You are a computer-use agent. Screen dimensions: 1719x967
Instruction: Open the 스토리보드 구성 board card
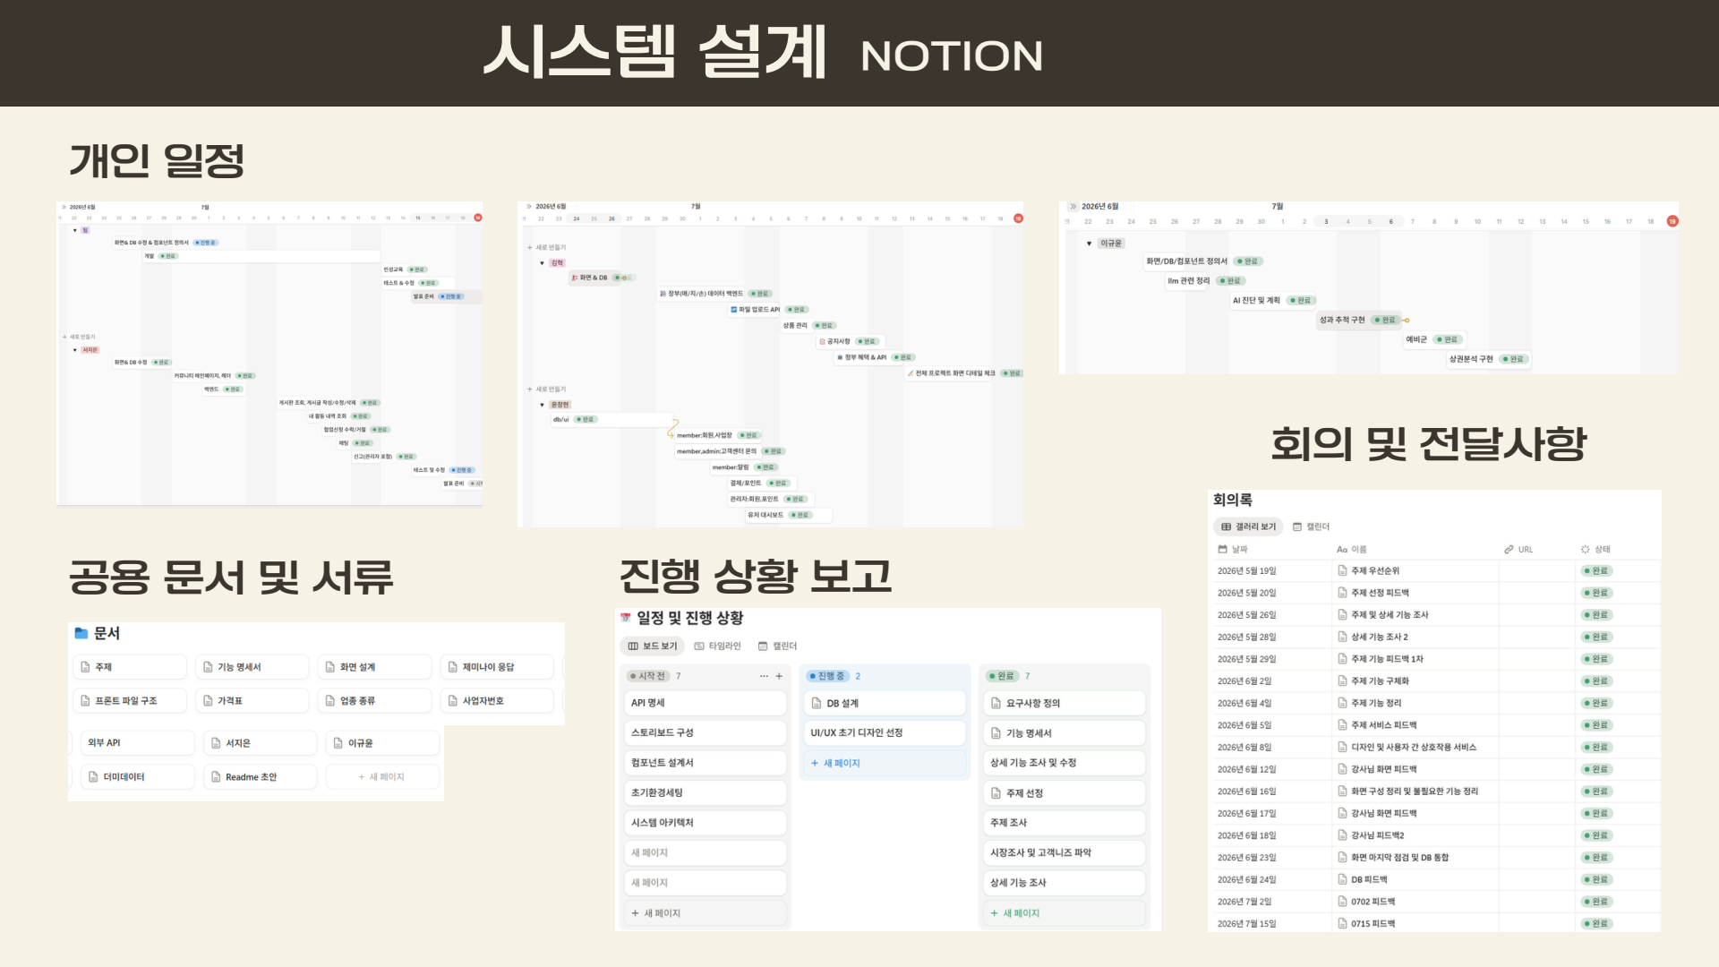coord(705,733)
